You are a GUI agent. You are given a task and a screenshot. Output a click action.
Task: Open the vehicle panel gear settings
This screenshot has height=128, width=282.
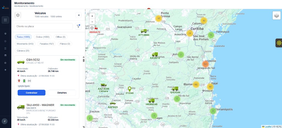(18, 15)
